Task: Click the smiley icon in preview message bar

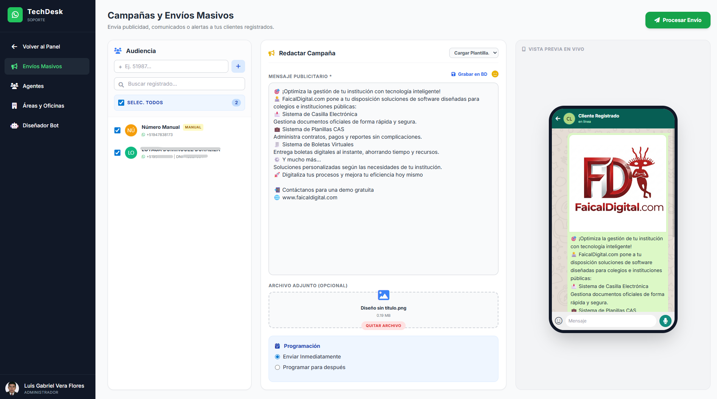Action: 558,321
